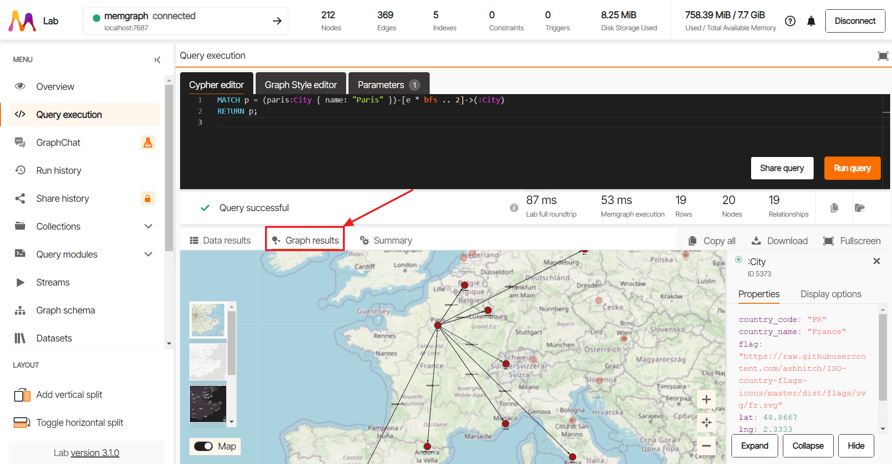Open connection details arrow
This screenshot has width=892, height=464.
click(277, 21)
